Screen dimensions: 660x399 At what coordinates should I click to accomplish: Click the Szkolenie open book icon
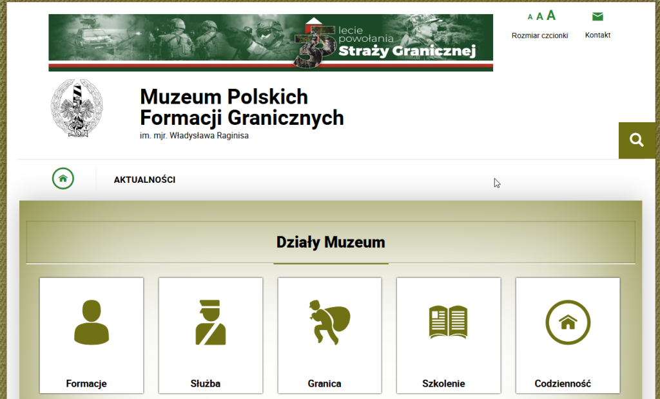coord(449,322)
